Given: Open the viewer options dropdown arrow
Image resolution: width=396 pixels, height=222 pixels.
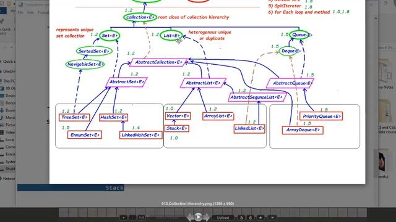Looking at the screenshot, I should [272, 218].
